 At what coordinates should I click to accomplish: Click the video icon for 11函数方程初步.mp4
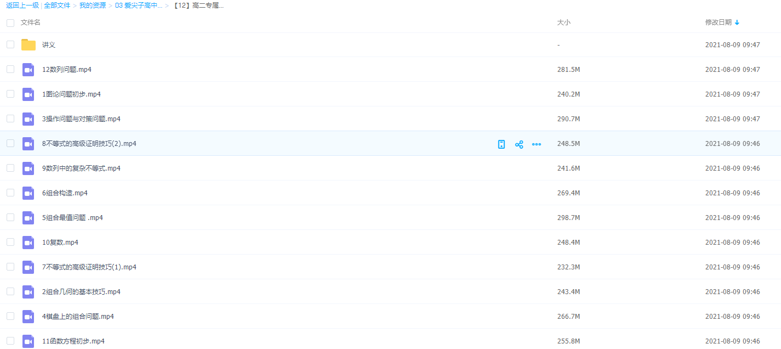[28, 341]
